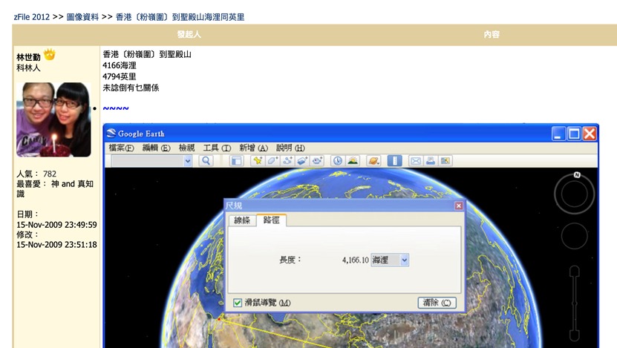Click the search magnifier icon in Google Earth
Image resolution: width=617 pixels, height=348 pixels.
(x=206, y=160)
